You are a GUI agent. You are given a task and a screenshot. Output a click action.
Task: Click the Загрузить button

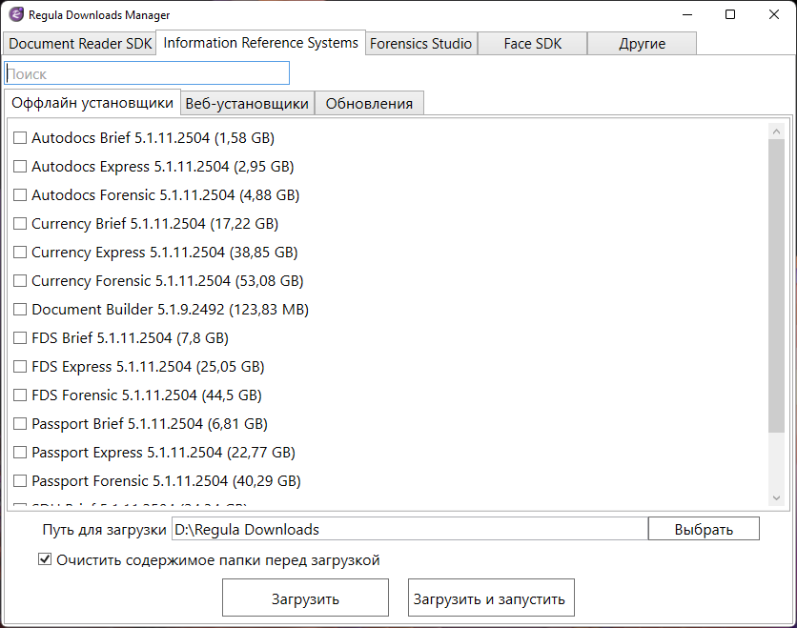[x=305, y=598]
